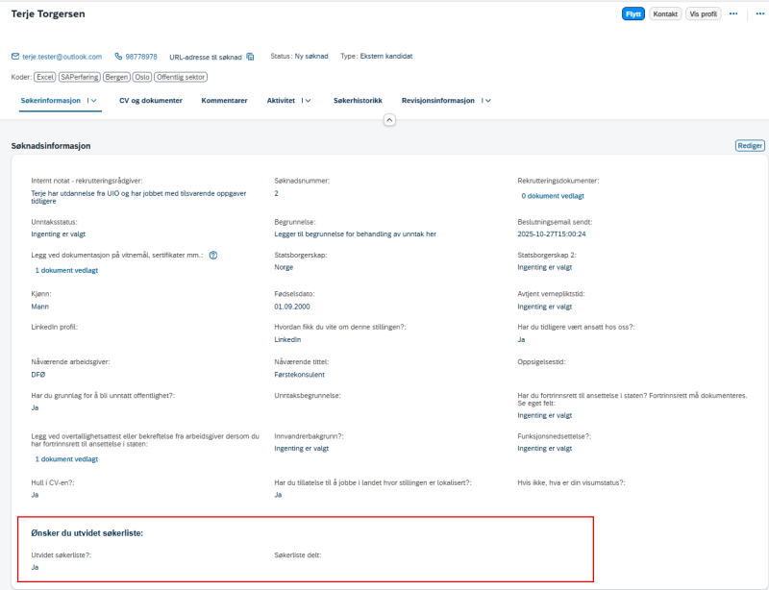Click the Nåværende tittel value Førstekonsulent

299,374
